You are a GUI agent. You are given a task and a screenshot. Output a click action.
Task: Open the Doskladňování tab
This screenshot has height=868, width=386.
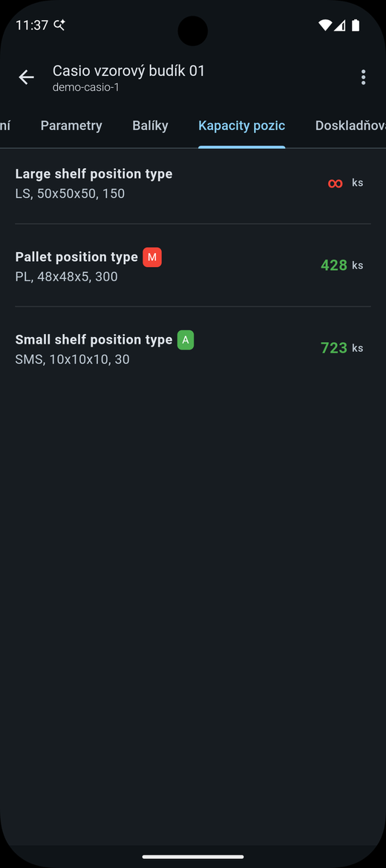[350, 126]
